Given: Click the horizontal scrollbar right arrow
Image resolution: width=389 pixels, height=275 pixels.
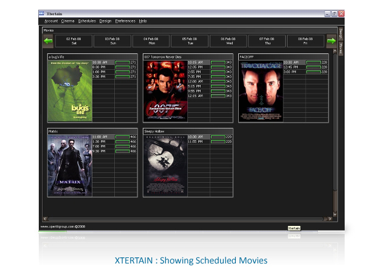Looking at the screenshot, I should click(x=329, y=219).
